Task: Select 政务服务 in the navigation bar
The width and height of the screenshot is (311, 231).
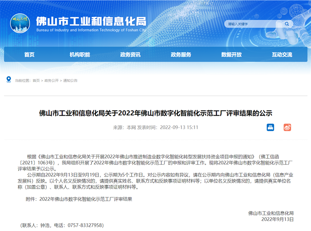Action: [181, 55]
